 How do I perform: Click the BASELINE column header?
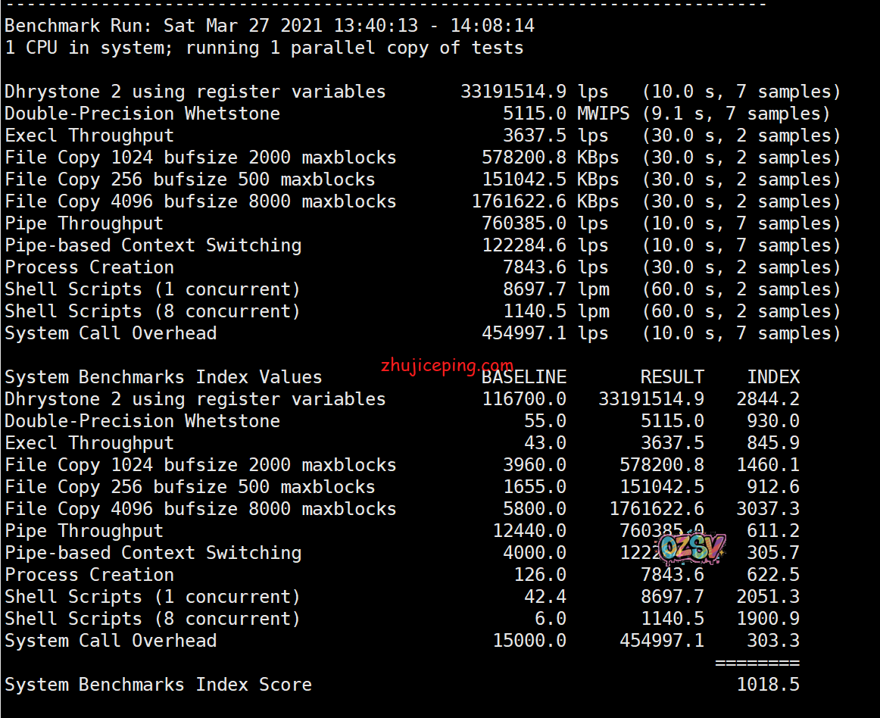point(524,377)
